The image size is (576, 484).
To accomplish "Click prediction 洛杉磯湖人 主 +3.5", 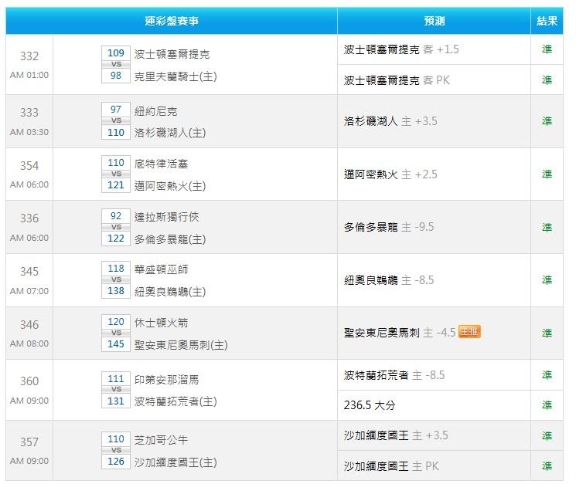I will click(x=390, y=121).
